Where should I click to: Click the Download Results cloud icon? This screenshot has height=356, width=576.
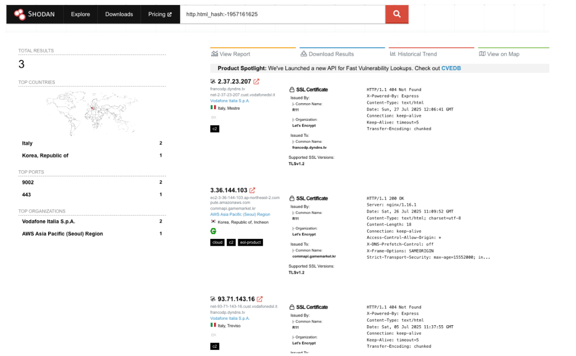(304, 54)
